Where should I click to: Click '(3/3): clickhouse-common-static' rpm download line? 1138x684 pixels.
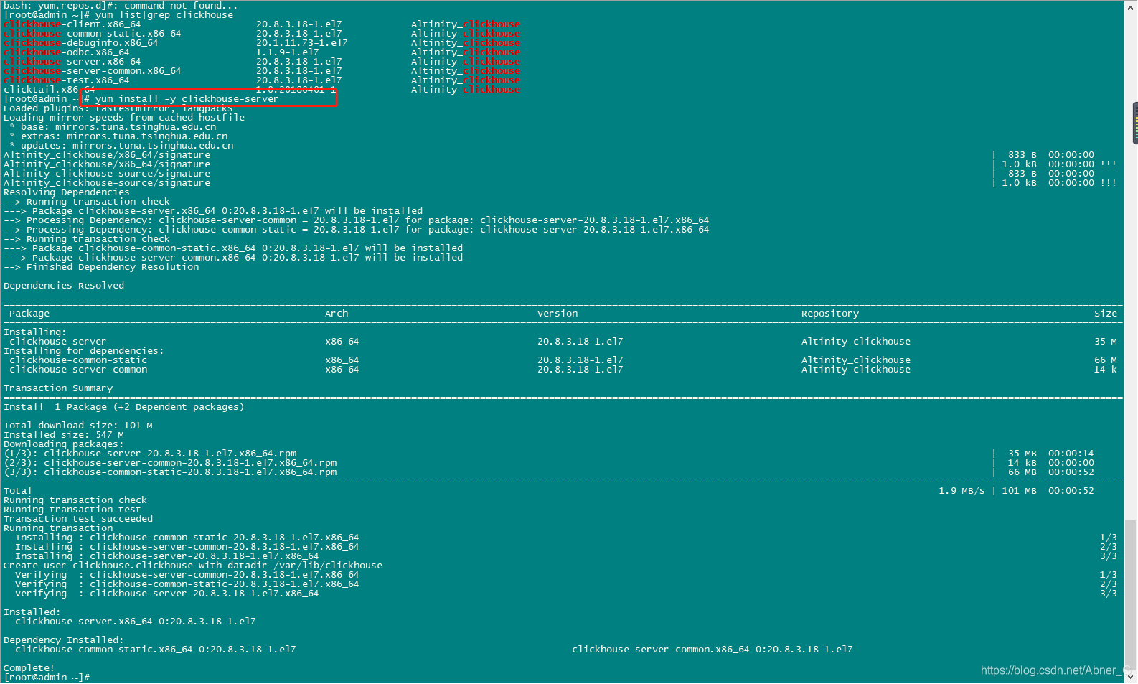click(x=170, y=472)
